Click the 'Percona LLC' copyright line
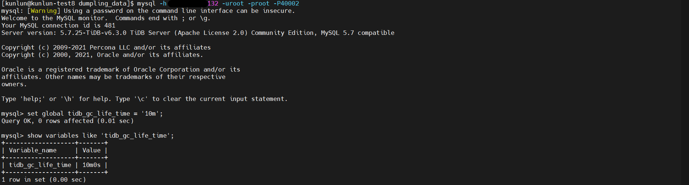 (x=106, y=48)
